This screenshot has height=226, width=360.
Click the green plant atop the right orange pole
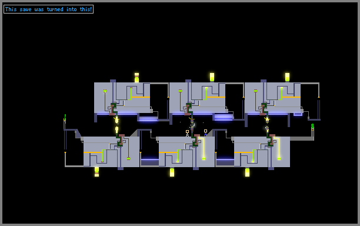[312, 126]
